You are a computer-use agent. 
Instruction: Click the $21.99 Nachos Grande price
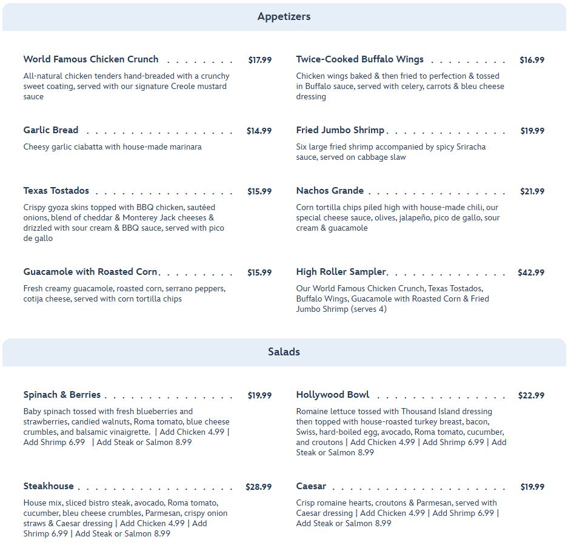point(532,191)
